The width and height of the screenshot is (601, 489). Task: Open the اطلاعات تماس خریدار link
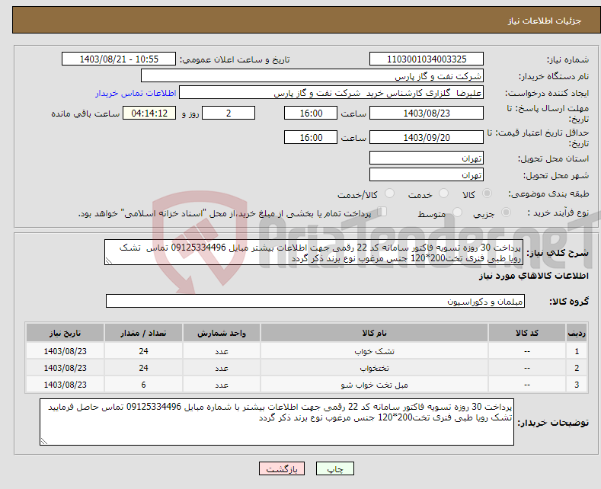click(136, 93)
